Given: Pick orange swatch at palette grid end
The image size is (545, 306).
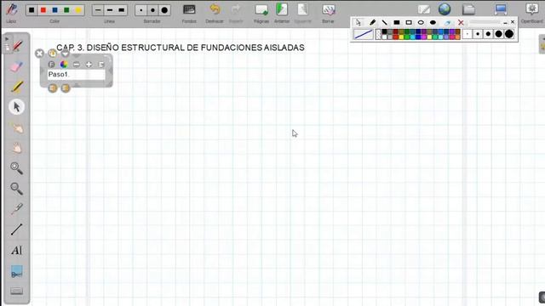Looking at the screenshot, I should (458, 37).
